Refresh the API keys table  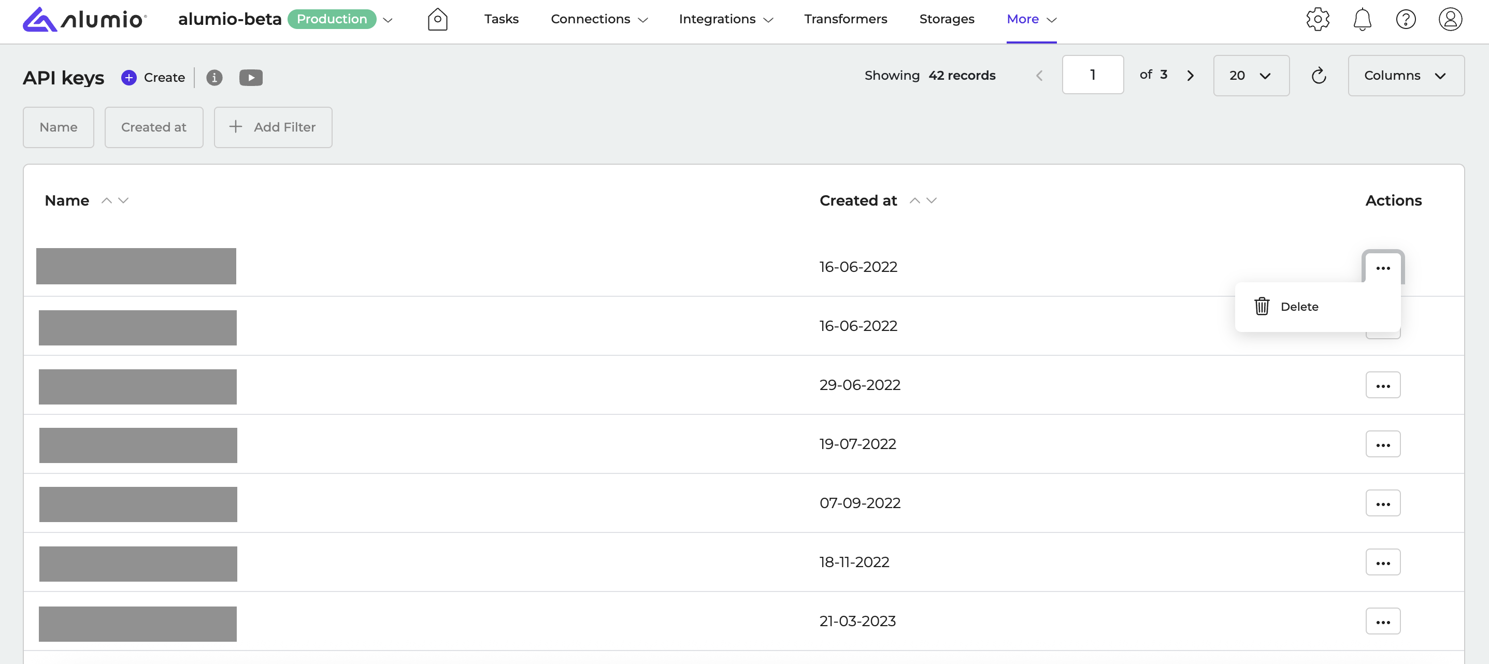(1319, 76)
